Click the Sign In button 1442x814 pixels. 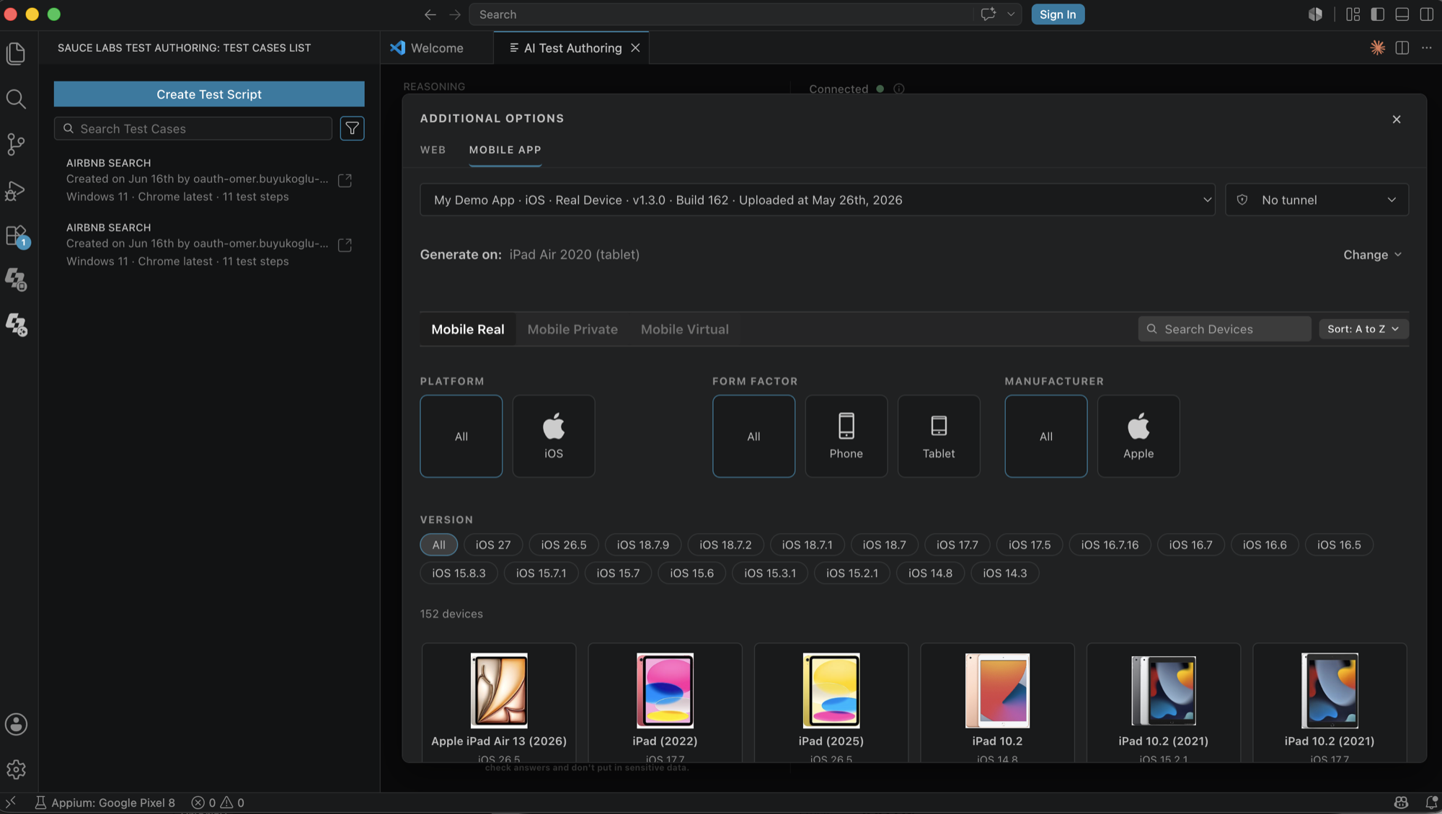[x=1058, y=14]
